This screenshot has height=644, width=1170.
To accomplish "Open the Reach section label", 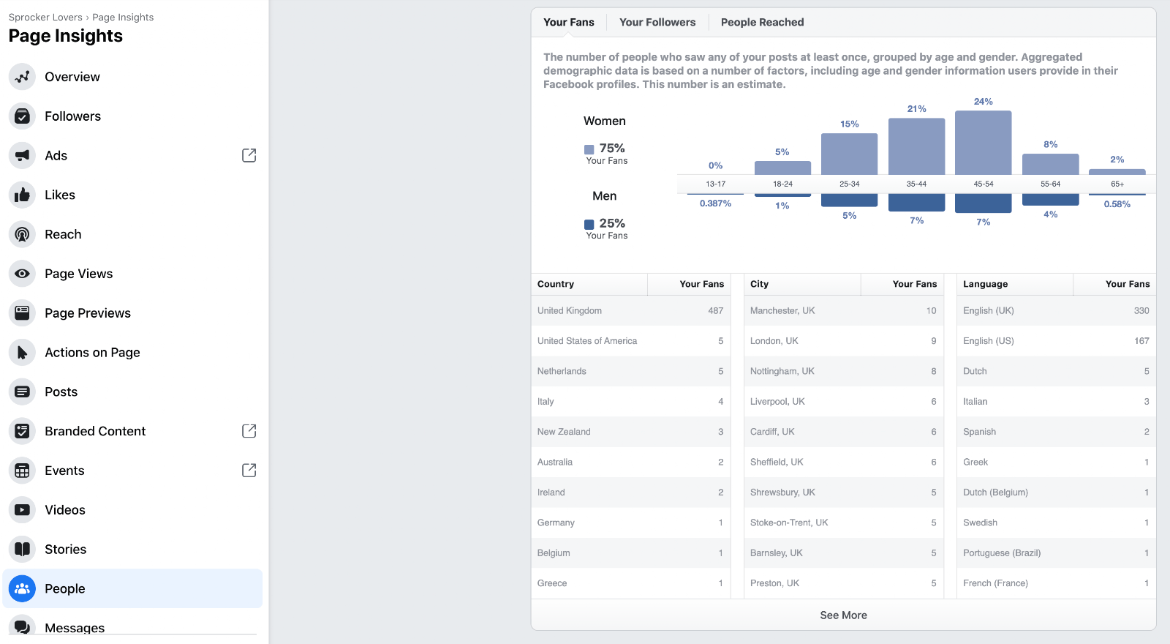I will pyautogui.click(x=63, y=234).
